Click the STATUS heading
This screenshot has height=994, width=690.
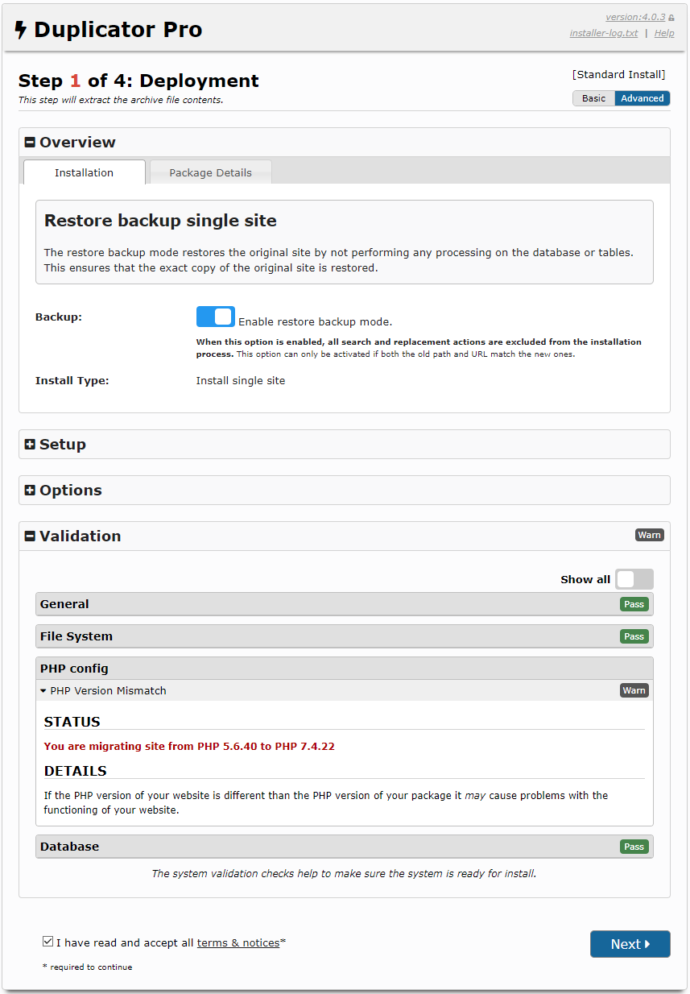click(x=72, y=722)
